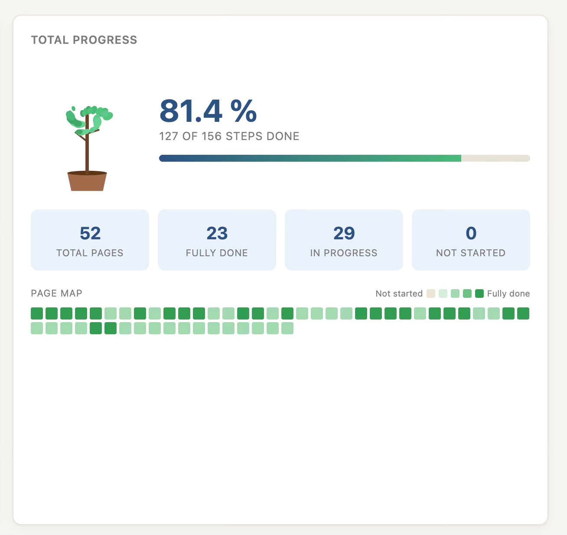Select the last square of the first page map row
The width and height of the screenshot is (567, 535).
point(523,313)
